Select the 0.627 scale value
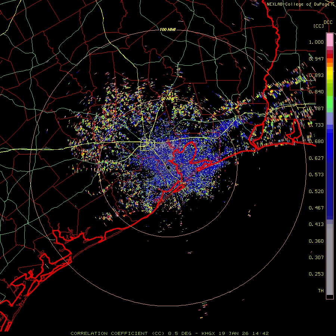 (316, 158)
